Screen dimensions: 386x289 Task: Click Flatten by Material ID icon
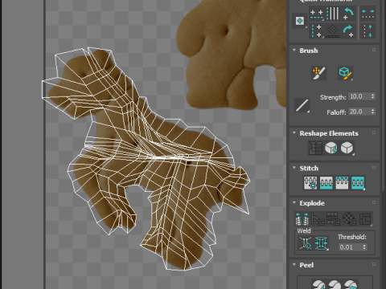point(349,218)
